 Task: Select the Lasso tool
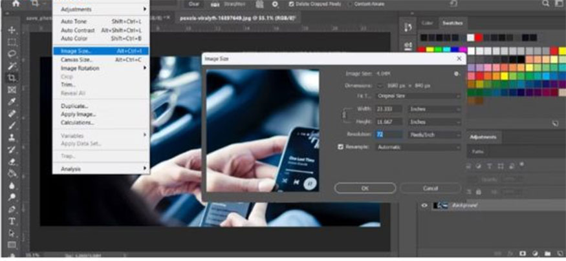point(12,54)
